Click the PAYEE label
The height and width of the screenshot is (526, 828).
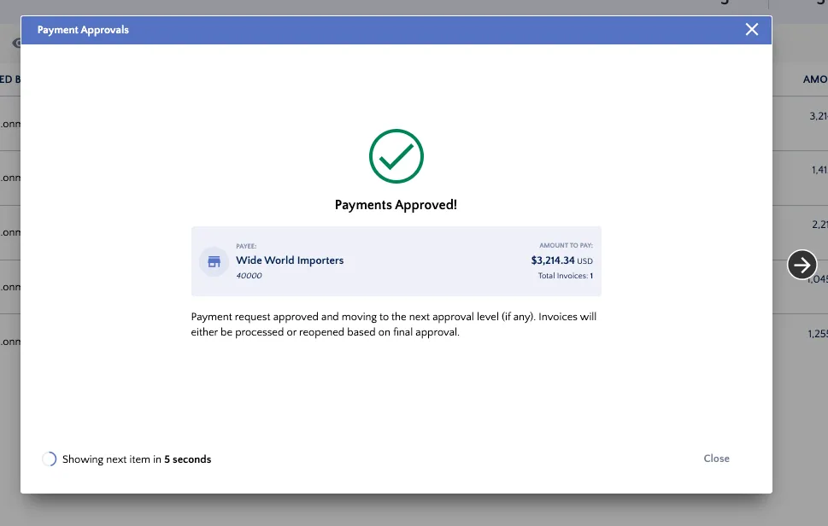(246, 246)
